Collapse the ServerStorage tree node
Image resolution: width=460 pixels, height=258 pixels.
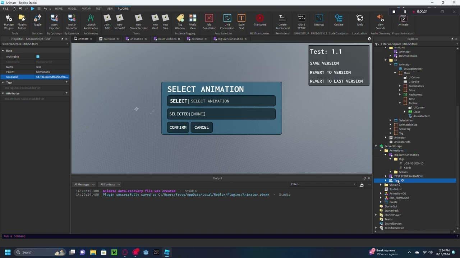click(376, 146)
